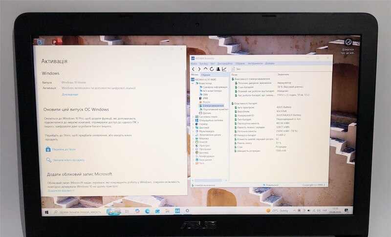This screenshot has width=391, height=237.
Task: Click Додаткові відомості link
Action: (61, 191)
